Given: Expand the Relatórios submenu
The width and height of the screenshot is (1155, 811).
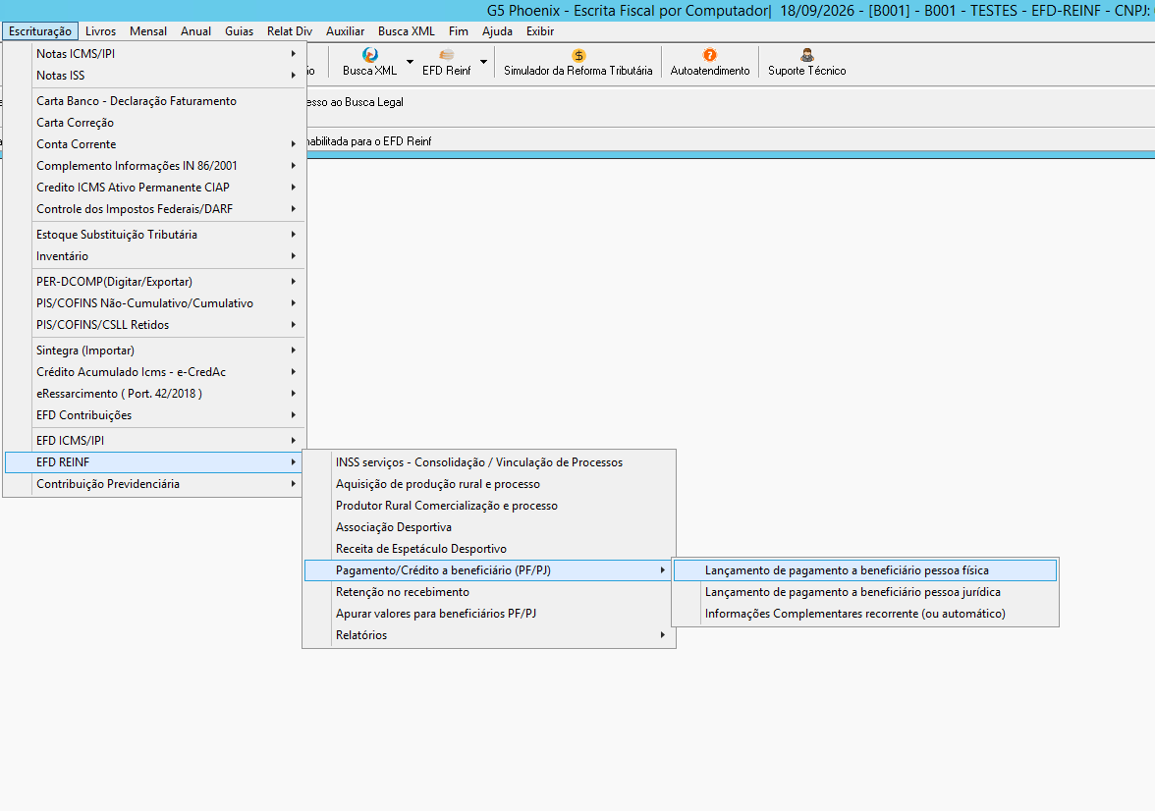Looking at the screenshot, I should 489,635.
